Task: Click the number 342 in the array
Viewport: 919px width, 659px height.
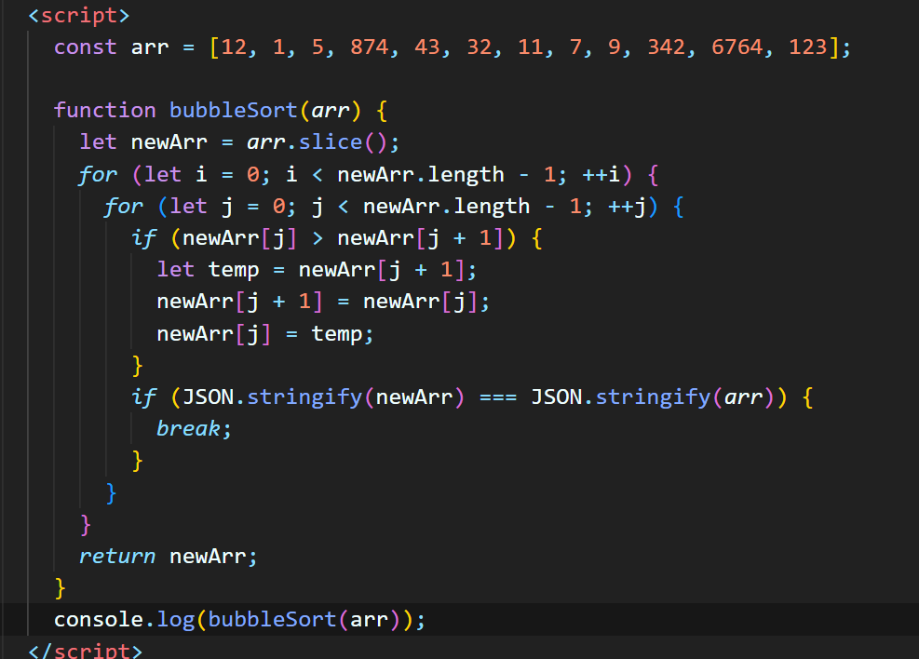Action: [x=667, y=47]
